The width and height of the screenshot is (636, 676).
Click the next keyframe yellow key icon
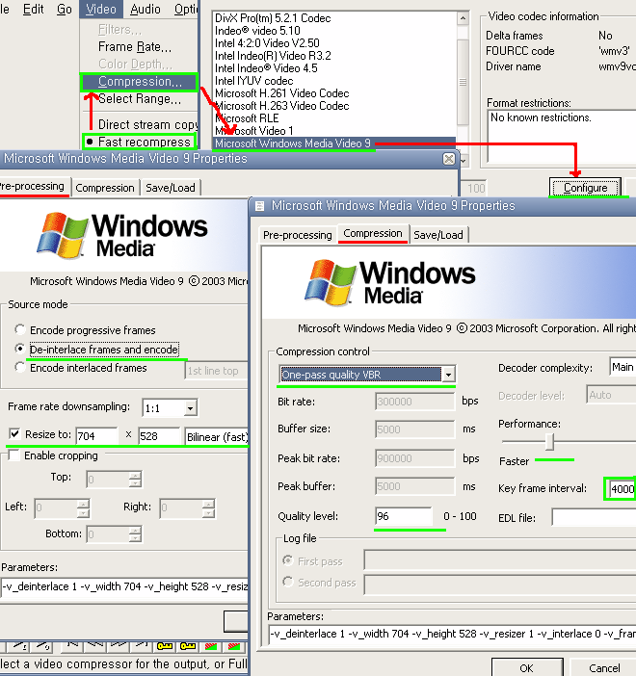[x=188, y=646]
